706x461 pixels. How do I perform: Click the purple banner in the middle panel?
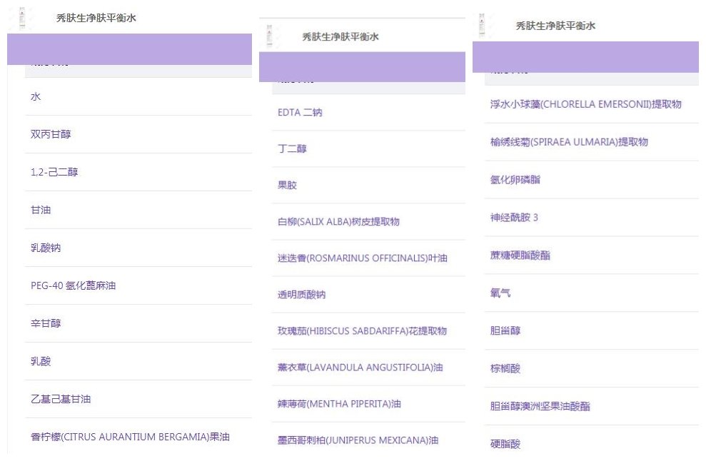[361, 66]
